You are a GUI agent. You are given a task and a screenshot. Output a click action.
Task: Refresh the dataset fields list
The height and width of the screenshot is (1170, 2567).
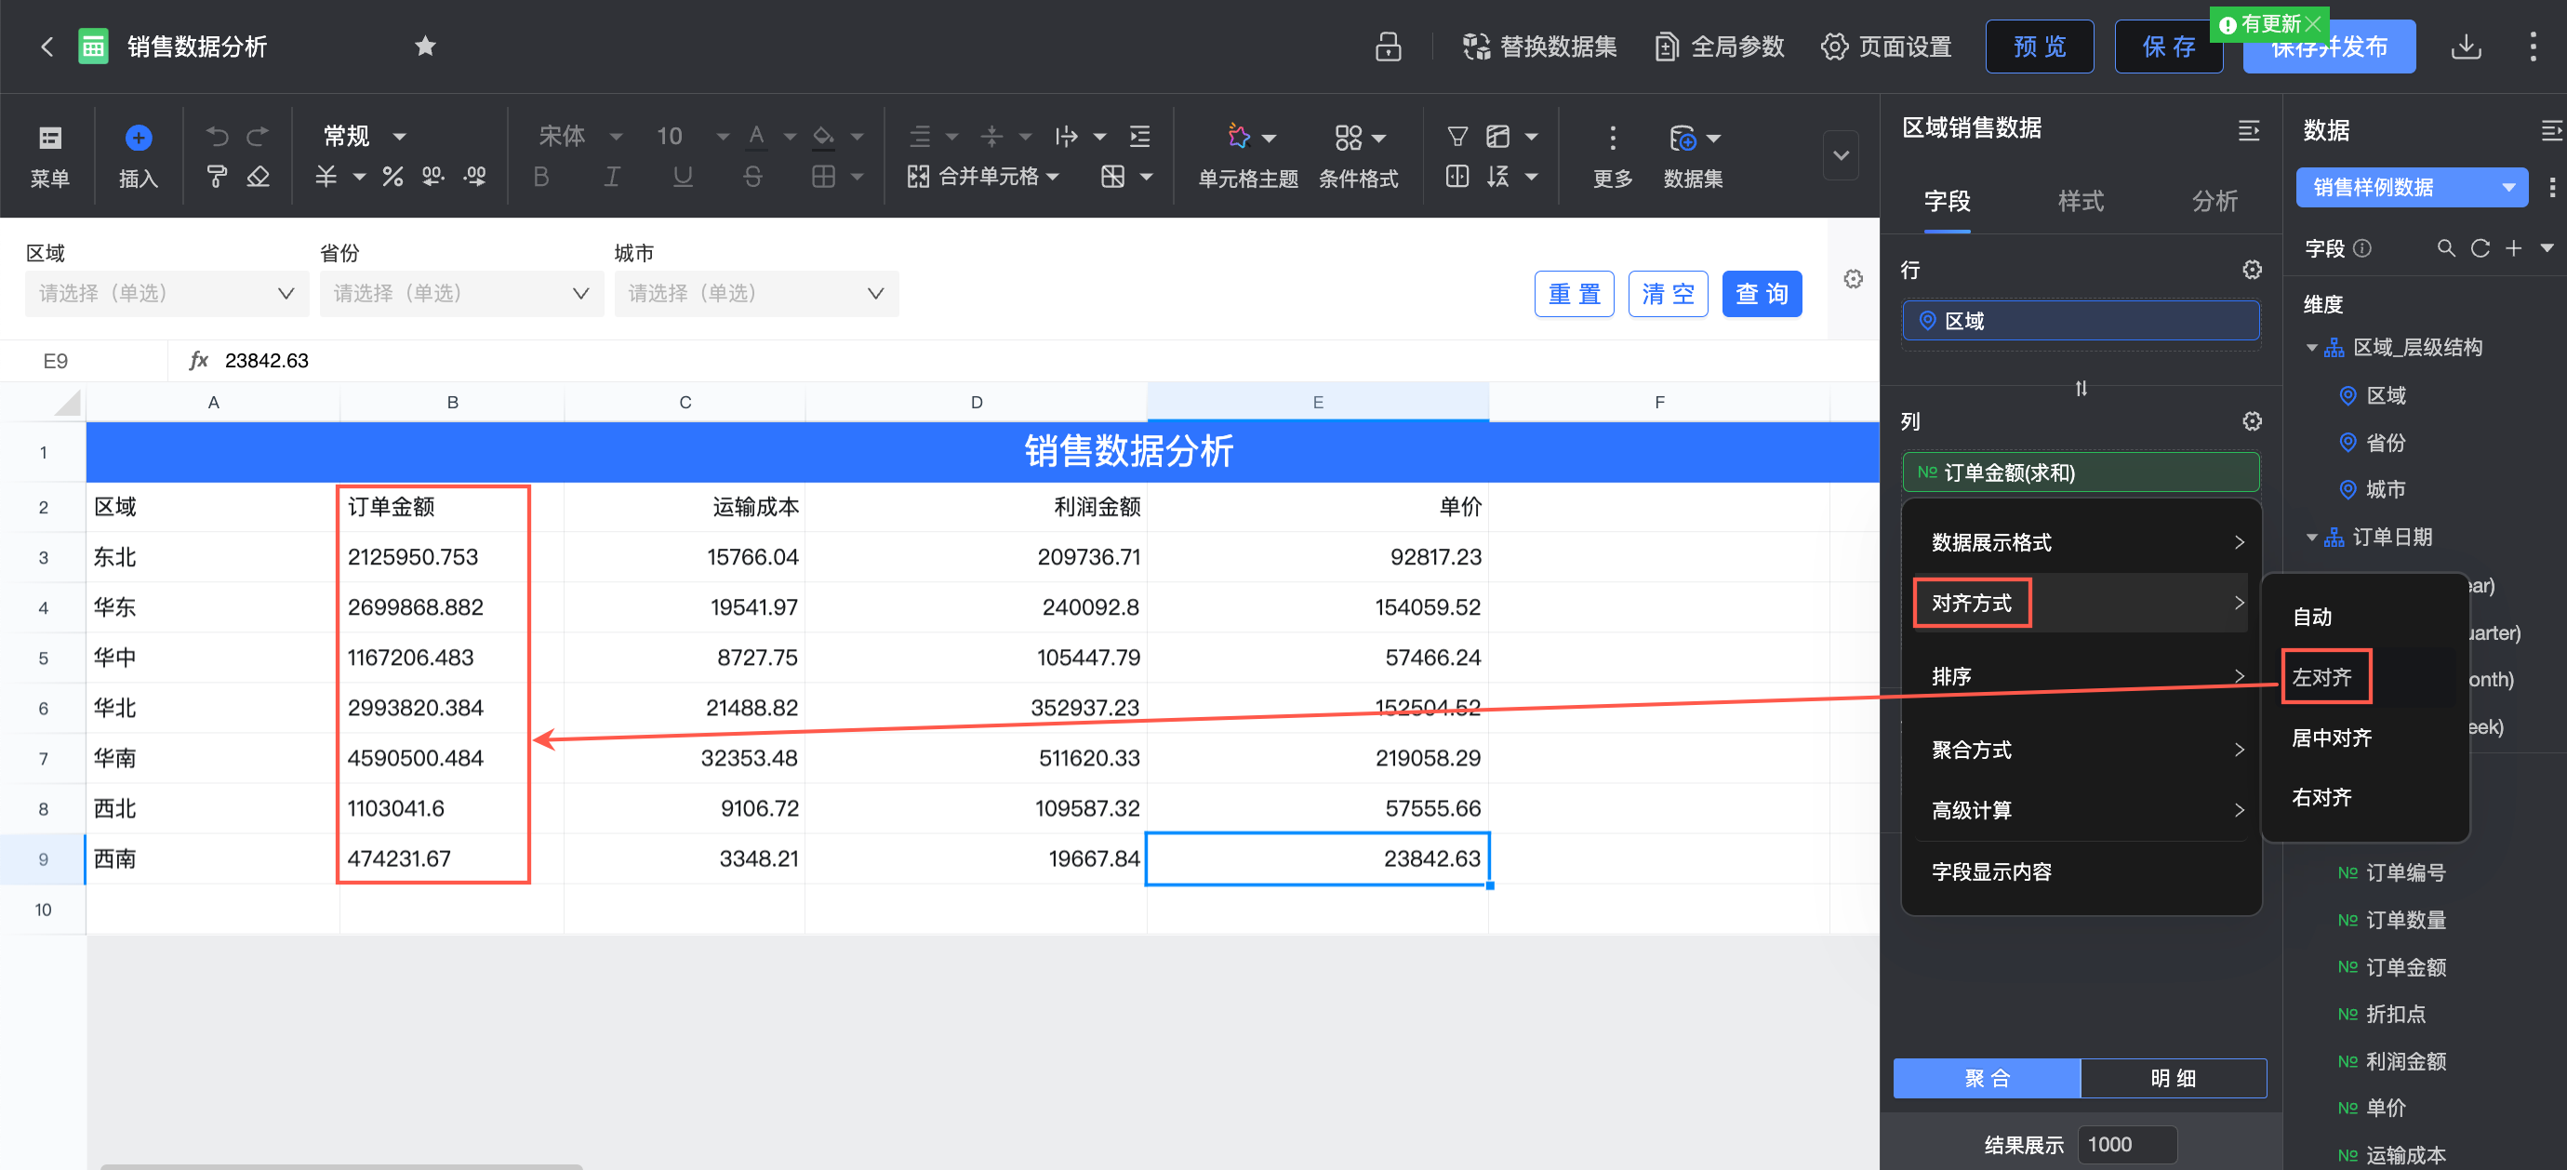(x=2480, y=248)
